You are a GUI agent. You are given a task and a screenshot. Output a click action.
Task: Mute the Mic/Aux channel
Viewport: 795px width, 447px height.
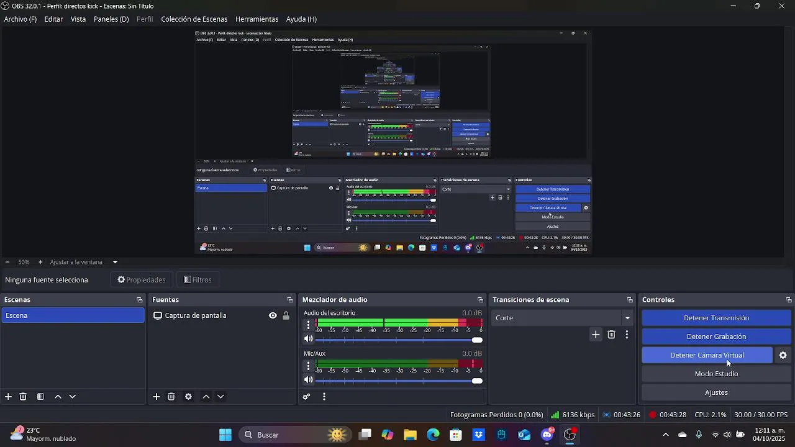308,380
